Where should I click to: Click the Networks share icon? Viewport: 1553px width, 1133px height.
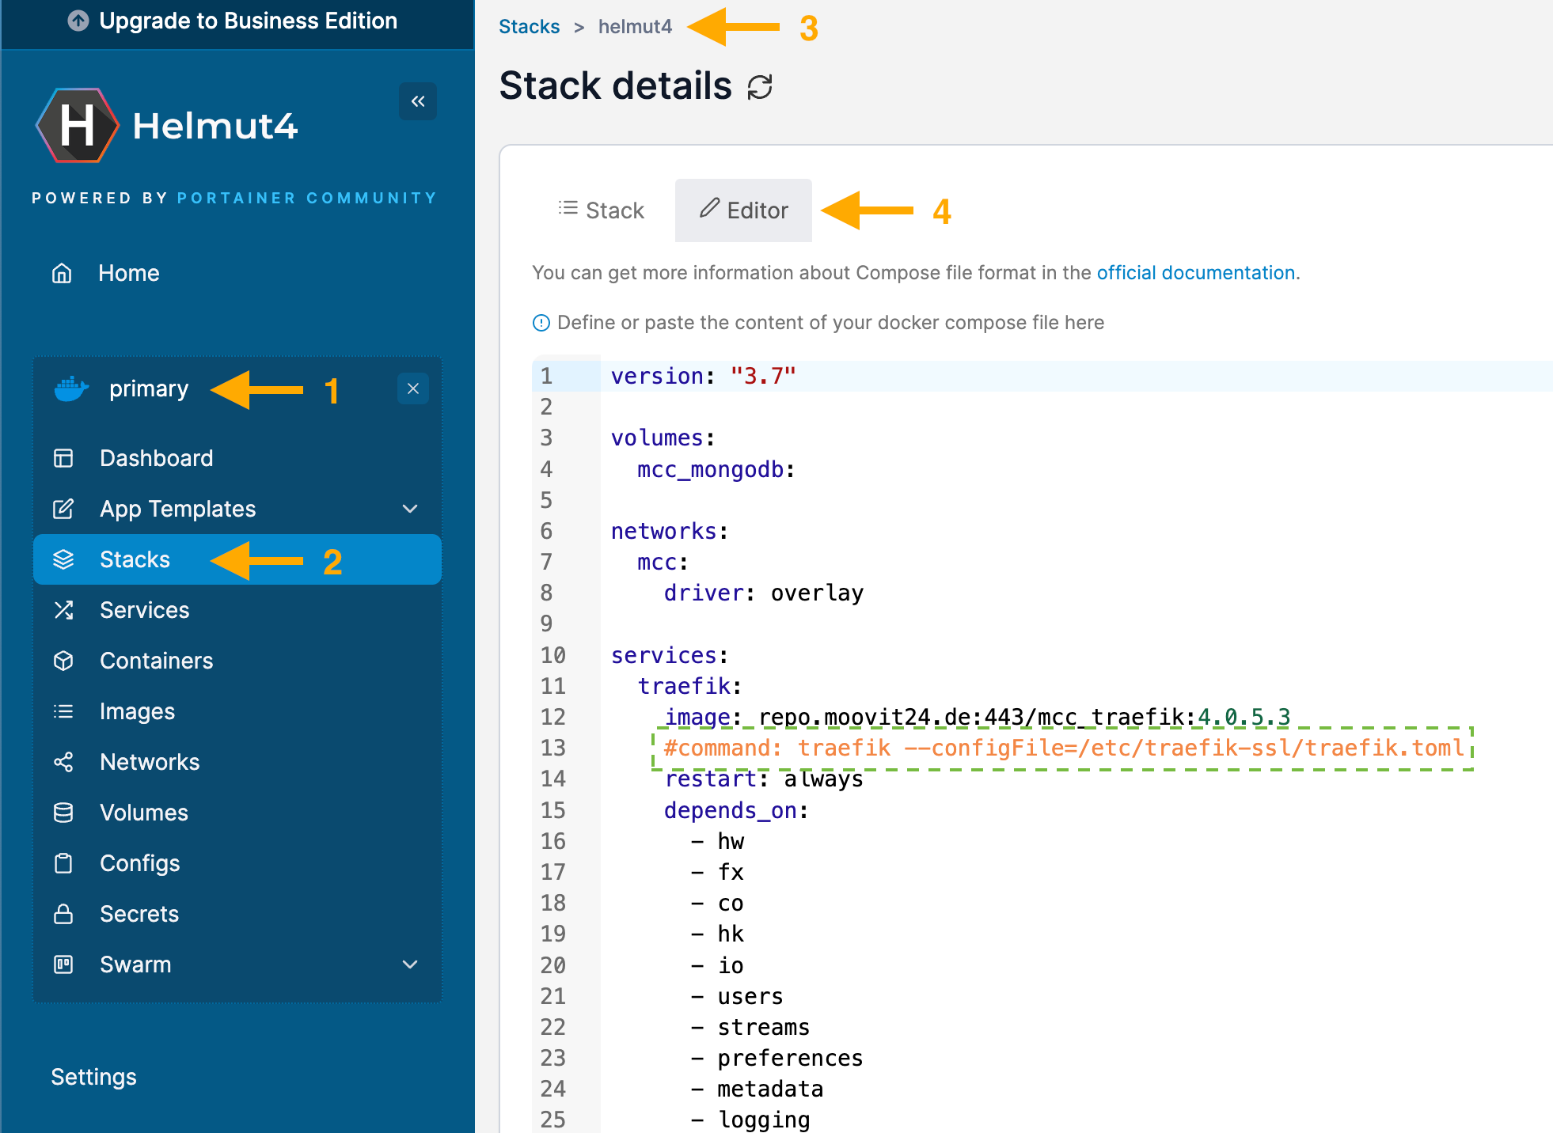pyautogui.click(x=63, y=762)
